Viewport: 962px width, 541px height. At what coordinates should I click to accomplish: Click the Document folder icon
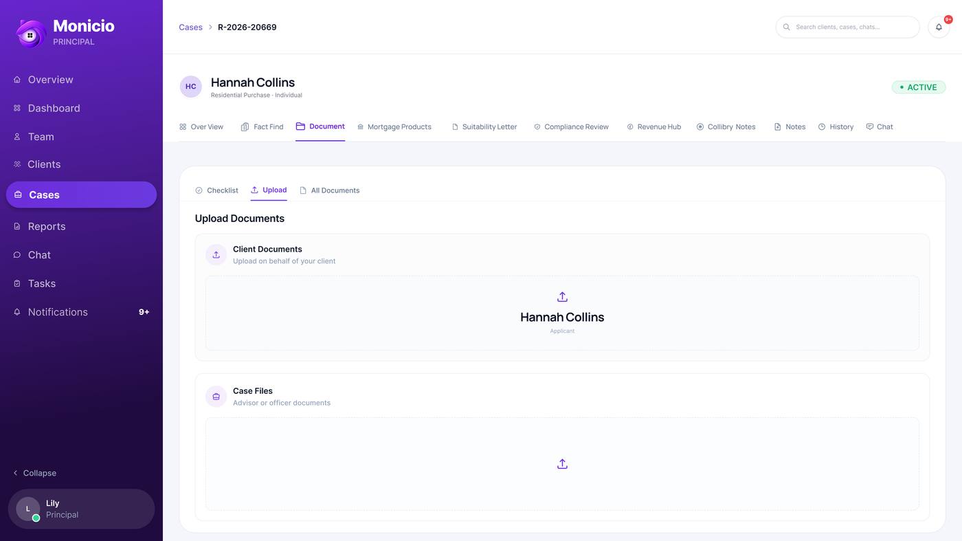point(300,126)
